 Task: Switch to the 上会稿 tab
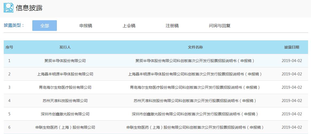pyautogui.click(x=129, y=26)
